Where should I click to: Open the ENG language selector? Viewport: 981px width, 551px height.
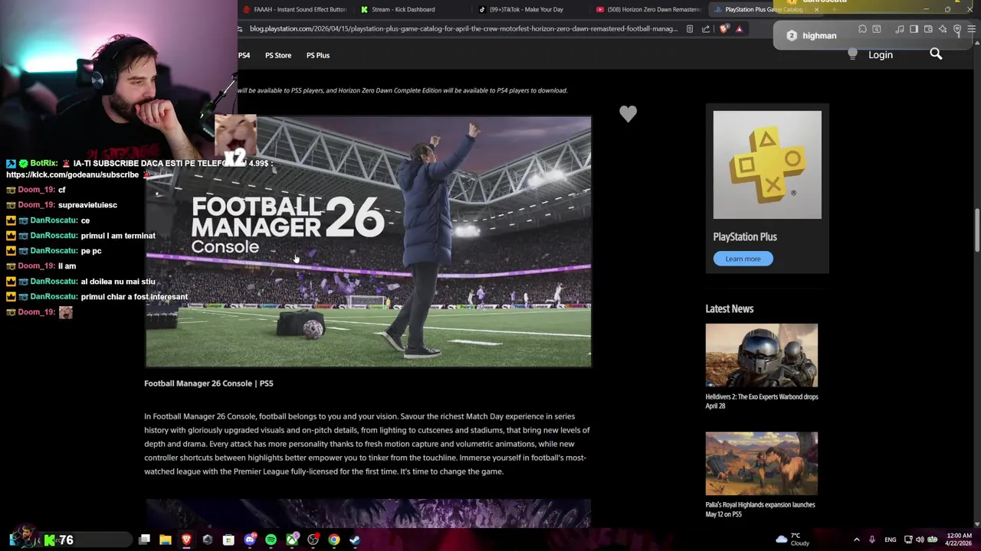tap(890, 540)
